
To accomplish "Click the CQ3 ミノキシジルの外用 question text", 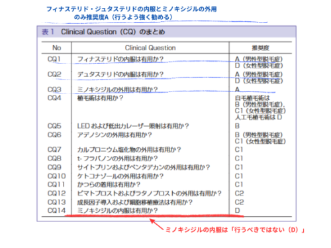I will pos(117,90).
